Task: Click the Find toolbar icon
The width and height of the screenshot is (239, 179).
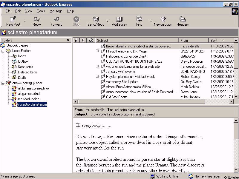Action: pos(139,20)
